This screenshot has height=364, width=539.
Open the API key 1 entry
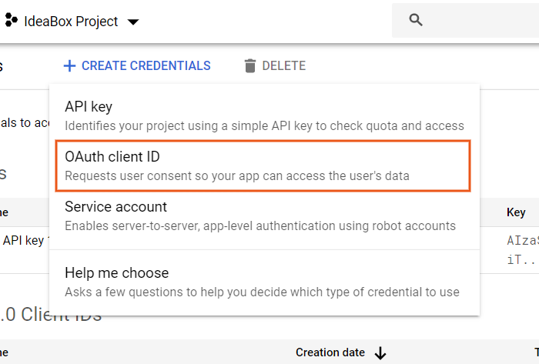click(x=25, y=240)
